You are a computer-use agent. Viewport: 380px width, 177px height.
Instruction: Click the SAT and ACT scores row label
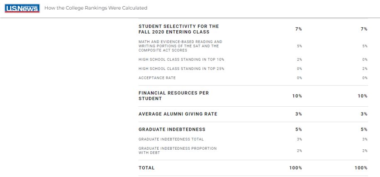[x=180, y=46]
